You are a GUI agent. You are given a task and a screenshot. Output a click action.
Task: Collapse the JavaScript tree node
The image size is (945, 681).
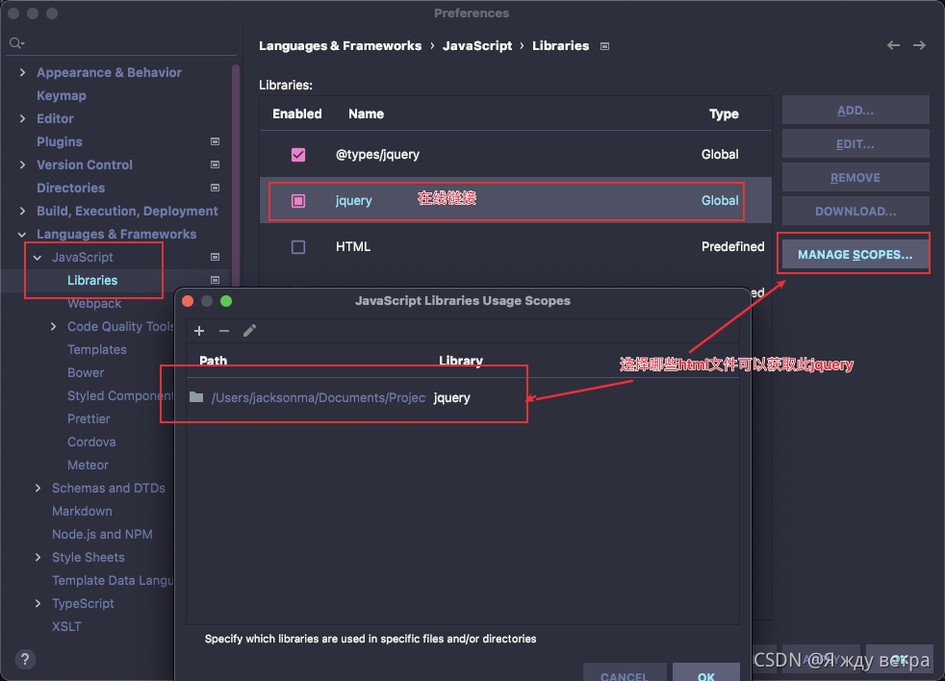[38, 258]
